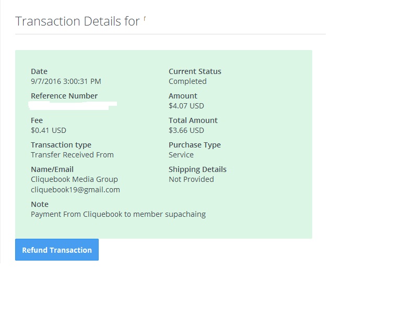Viewport: 401px width, 320px height.
Task: Click the Transaction Details for heading
Action: click(77, 21)
